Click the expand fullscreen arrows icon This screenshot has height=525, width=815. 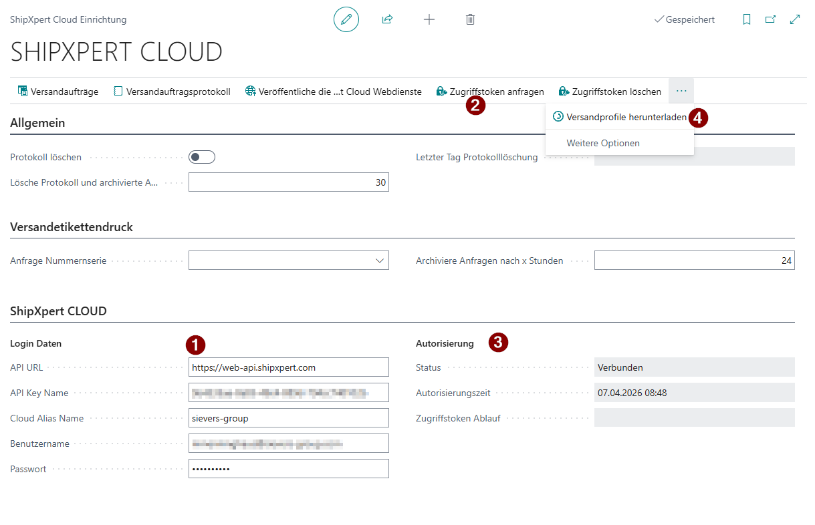click(x=795, y=19)
